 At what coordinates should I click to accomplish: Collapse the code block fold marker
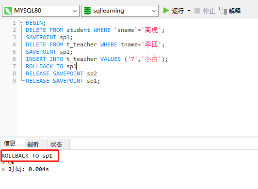pos(21,23)
